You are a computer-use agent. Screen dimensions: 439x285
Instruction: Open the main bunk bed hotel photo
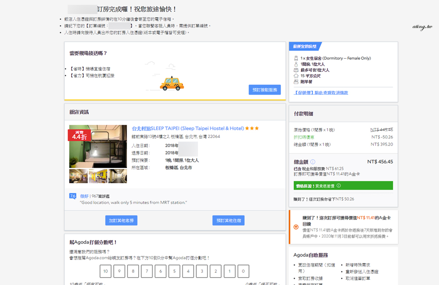coord(98,147)
